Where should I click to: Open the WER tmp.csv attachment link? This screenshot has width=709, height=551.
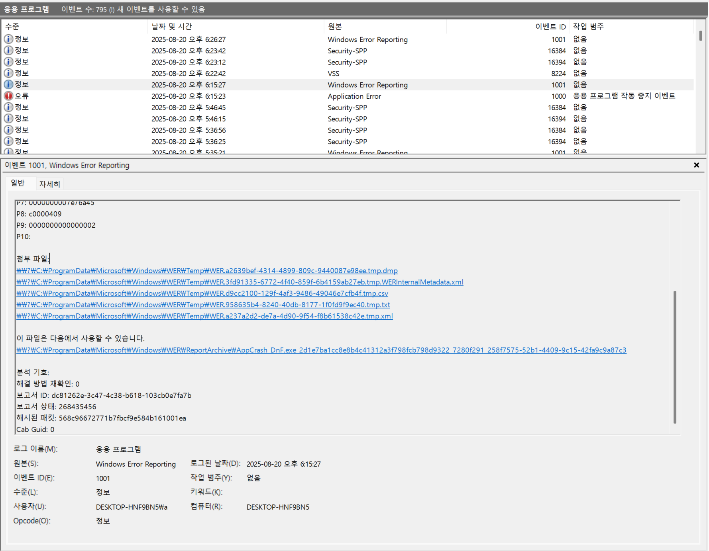click(202, 293)
